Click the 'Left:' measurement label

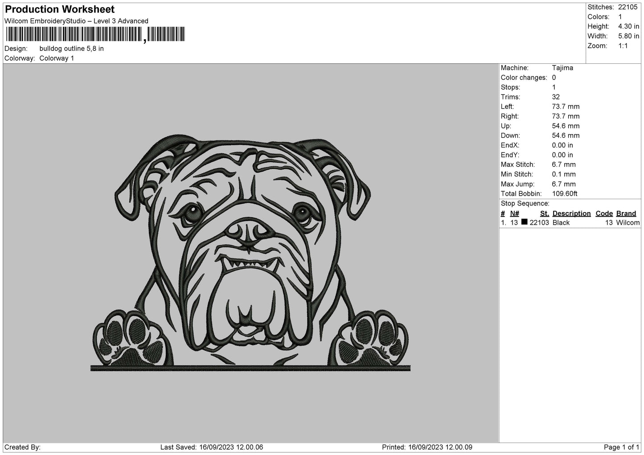(508, 107)
